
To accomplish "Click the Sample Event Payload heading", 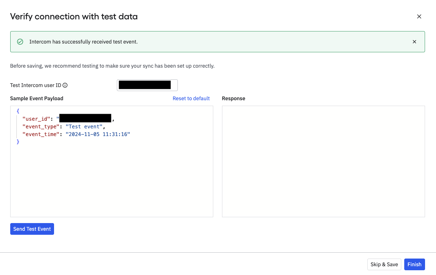I will click(37, 98).
